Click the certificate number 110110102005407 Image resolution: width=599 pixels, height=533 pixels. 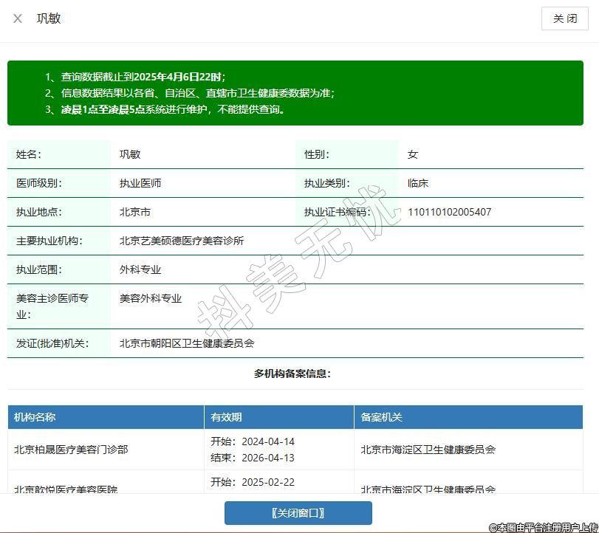[449, 212]
